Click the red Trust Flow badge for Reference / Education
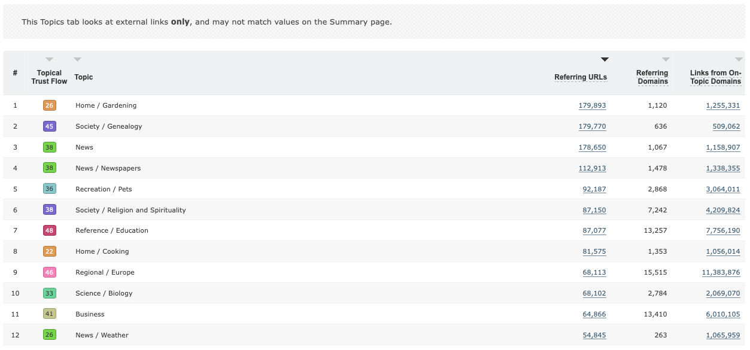Image resolution: width=750 pixels, height=350 pixels. pos(50,230)
